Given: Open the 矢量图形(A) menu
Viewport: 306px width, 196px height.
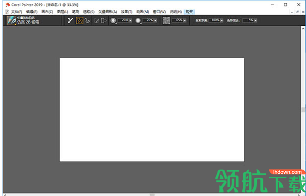Looking at the screenshot, I should 108,12.
